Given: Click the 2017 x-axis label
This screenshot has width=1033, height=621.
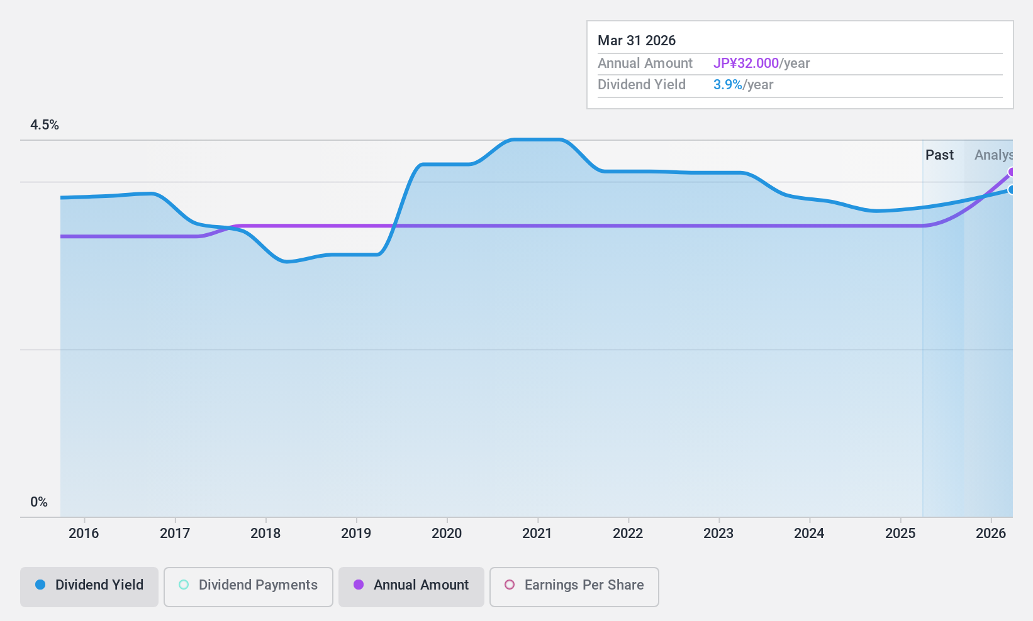Looking at the screenshot, I should [x=175, y=534].
